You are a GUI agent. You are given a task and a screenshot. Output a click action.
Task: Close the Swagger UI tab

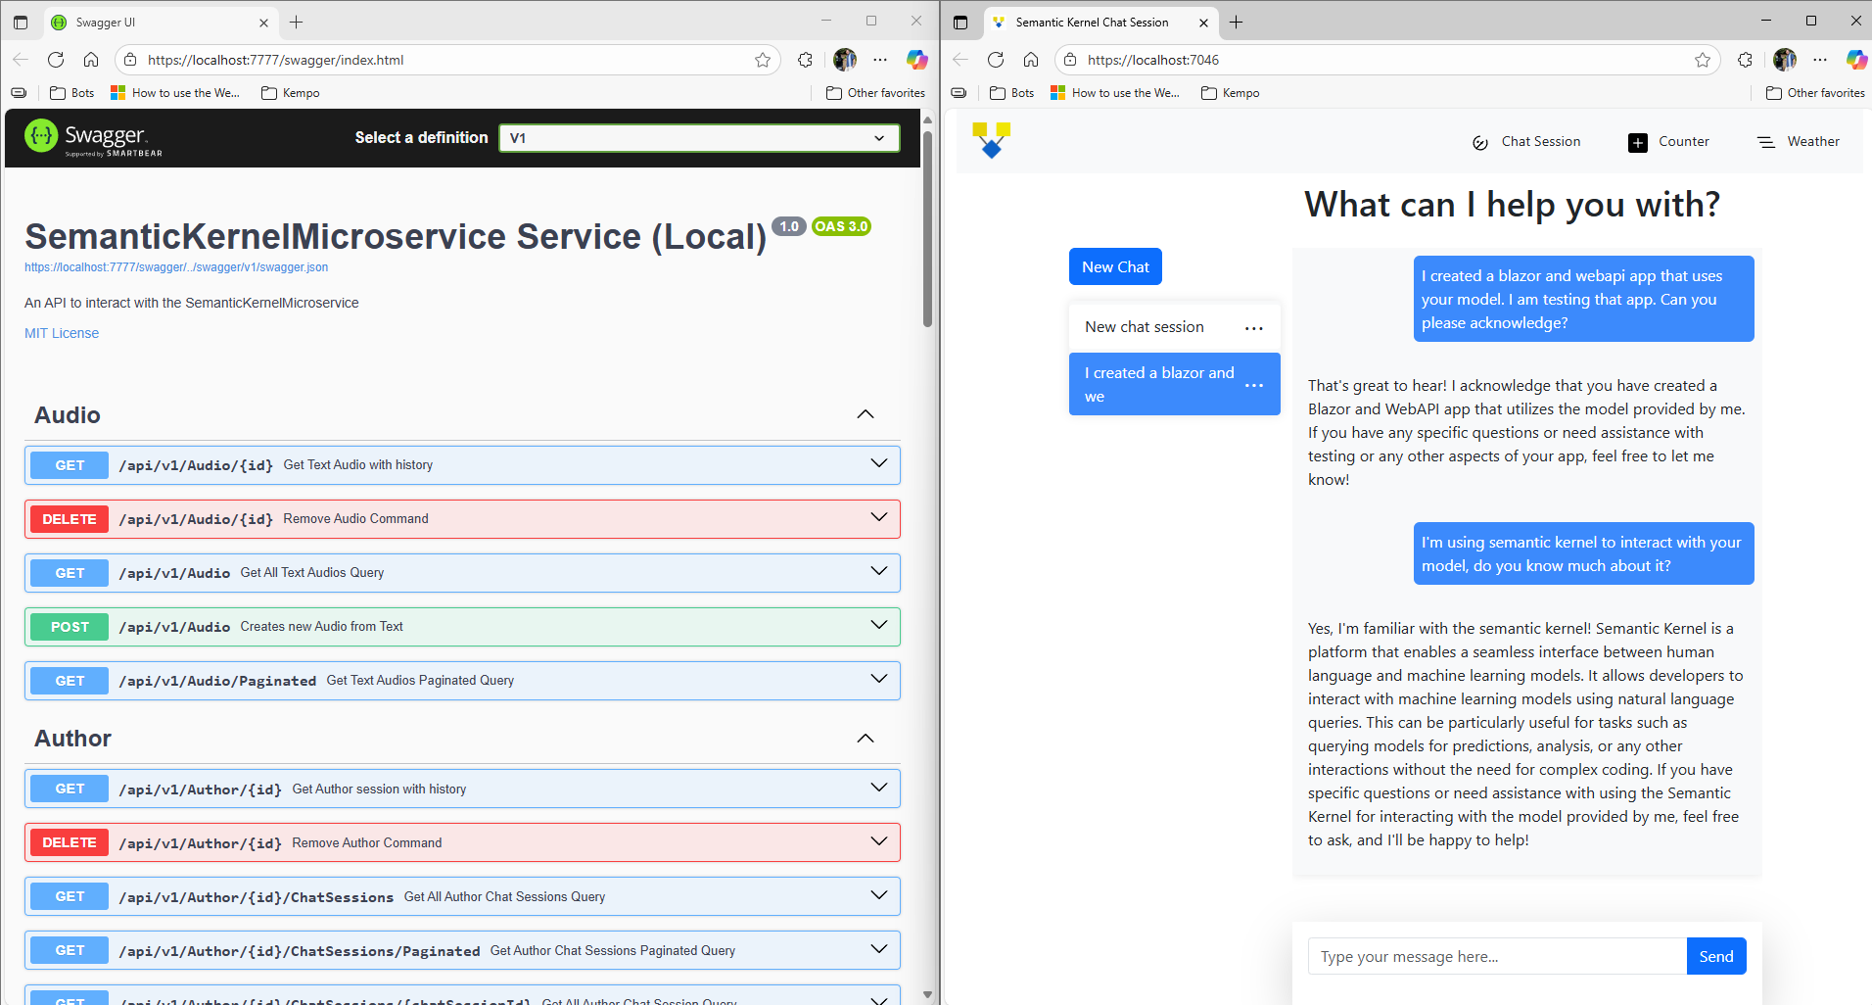click(x=263, y=23)
